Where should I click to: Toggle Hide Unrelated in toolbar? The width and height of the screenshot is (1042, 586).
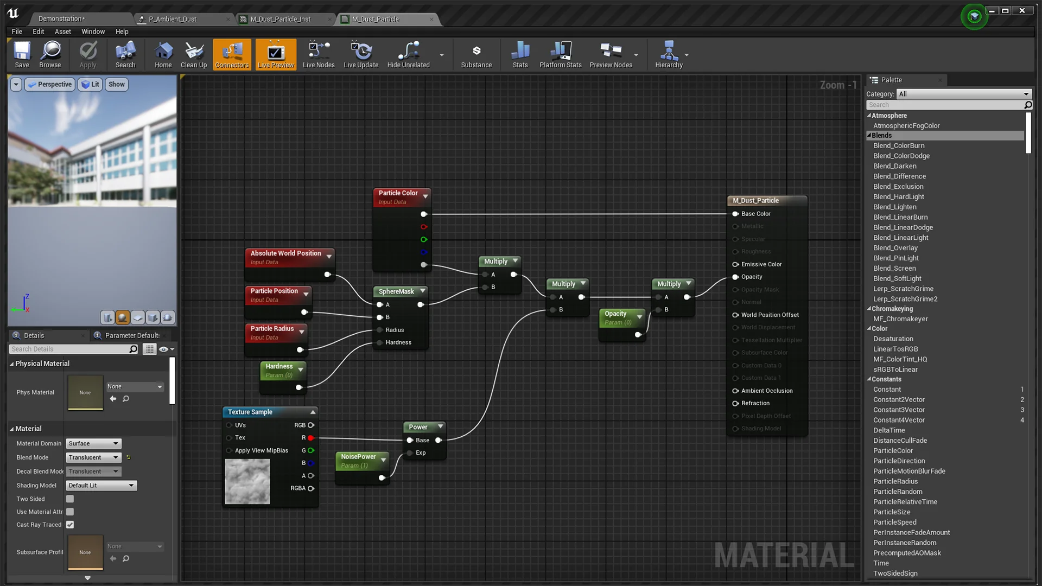tap(408, 54)
